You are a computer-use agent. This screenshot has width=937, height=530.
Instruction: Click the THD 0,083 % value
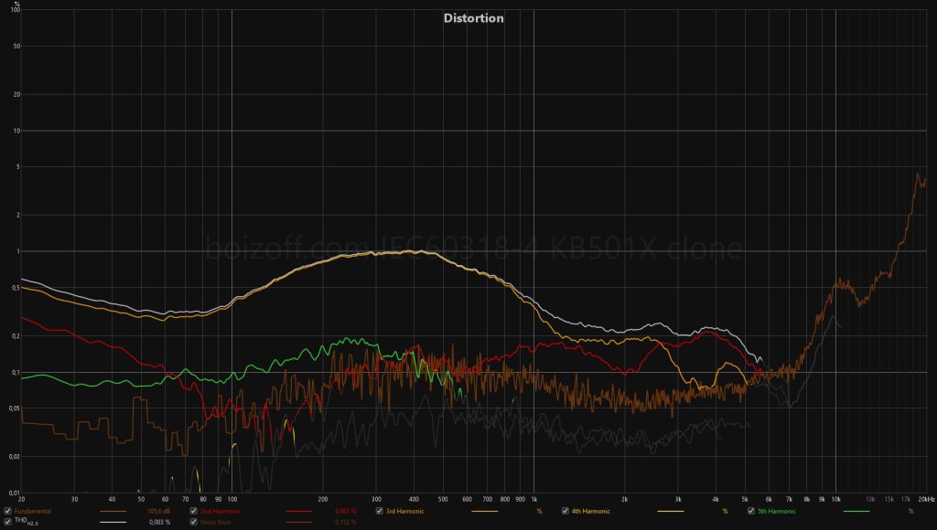coord(159,523)
